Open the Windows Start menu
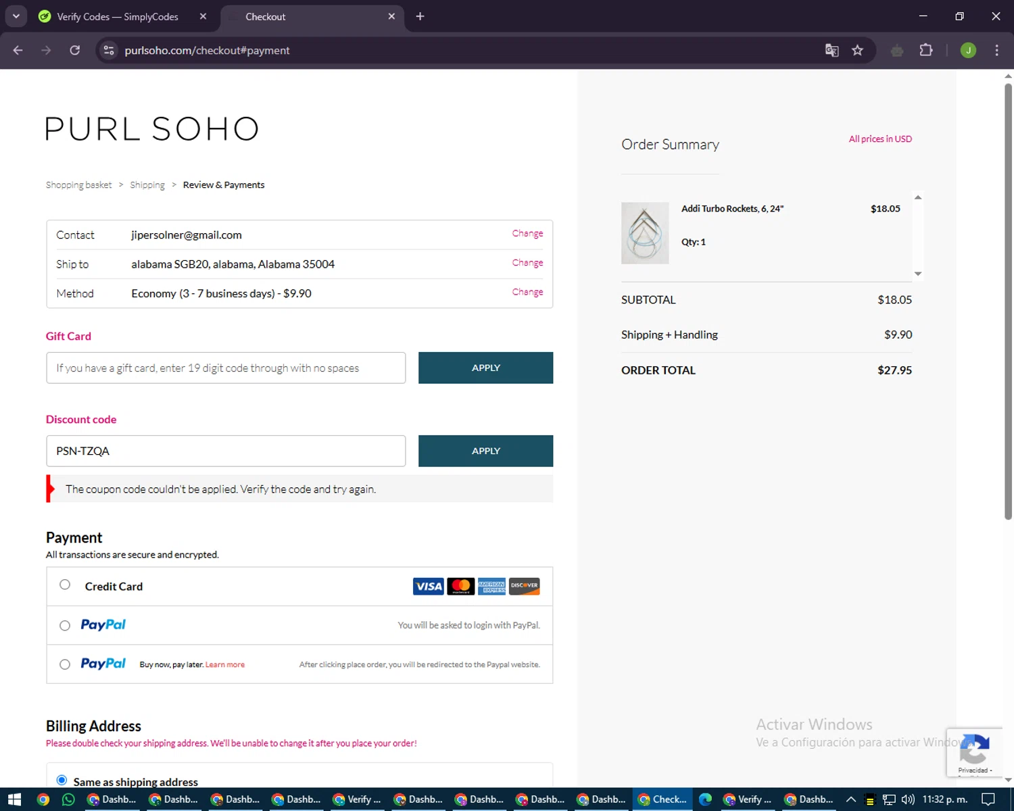1014x811 pixels. tap(14, 800)
